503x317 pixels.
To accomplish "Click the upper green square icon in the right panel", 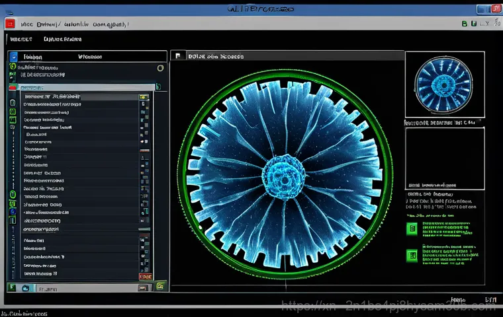I will tap(412, 229).
